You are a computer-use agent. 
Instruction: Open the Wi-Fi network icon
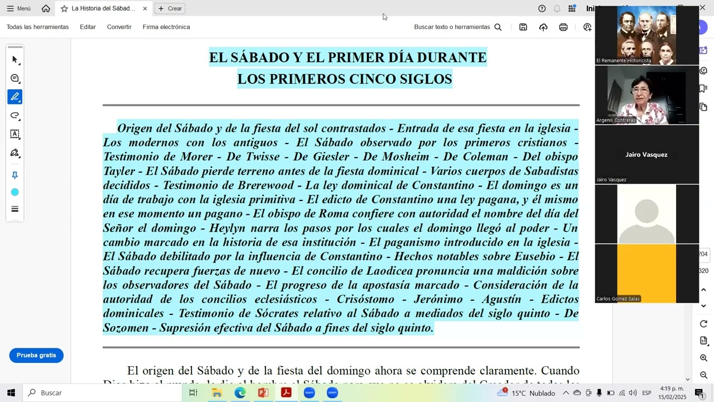[x=622, y=393]
